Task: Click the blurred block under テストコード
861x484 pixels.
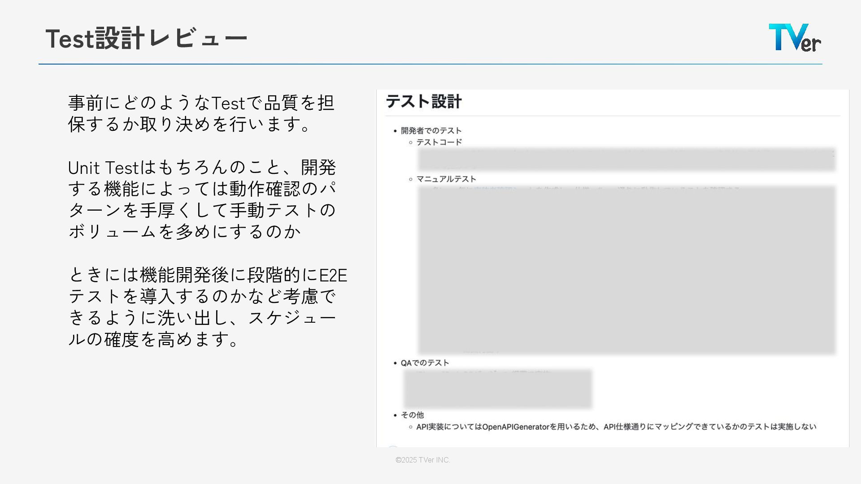Action: tap(626, 160)
